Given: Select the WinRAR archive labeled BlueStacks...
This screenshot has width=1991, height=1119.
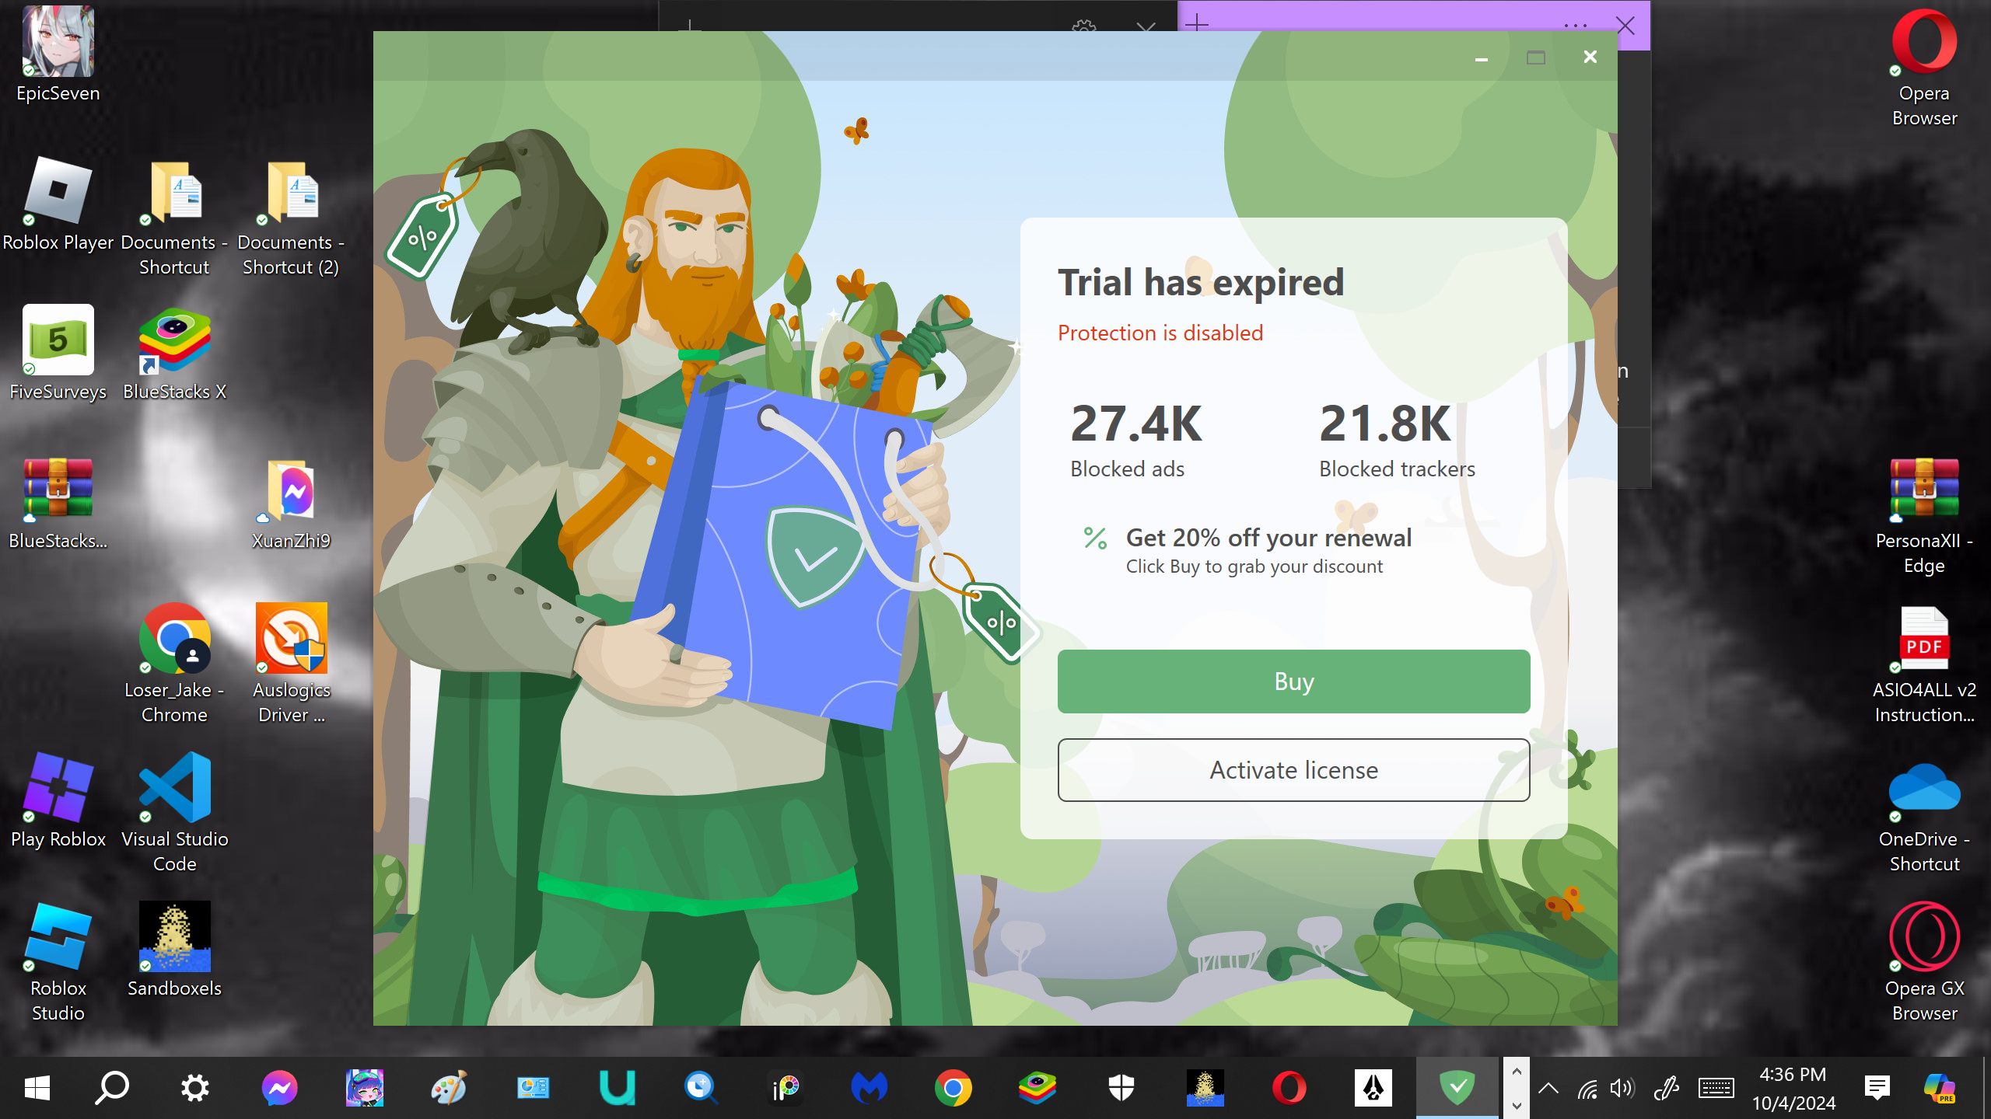Looking at the screenshot, I should [58, 502].
